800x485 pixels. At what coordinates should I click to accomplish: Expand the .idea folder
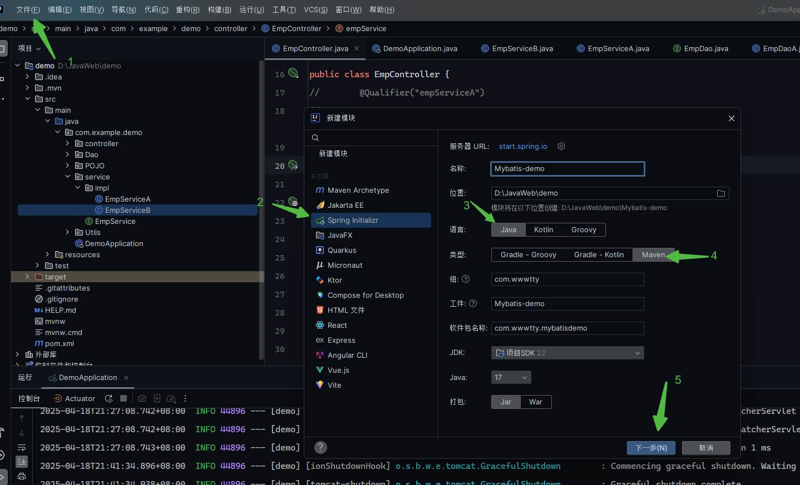point(27,77)
